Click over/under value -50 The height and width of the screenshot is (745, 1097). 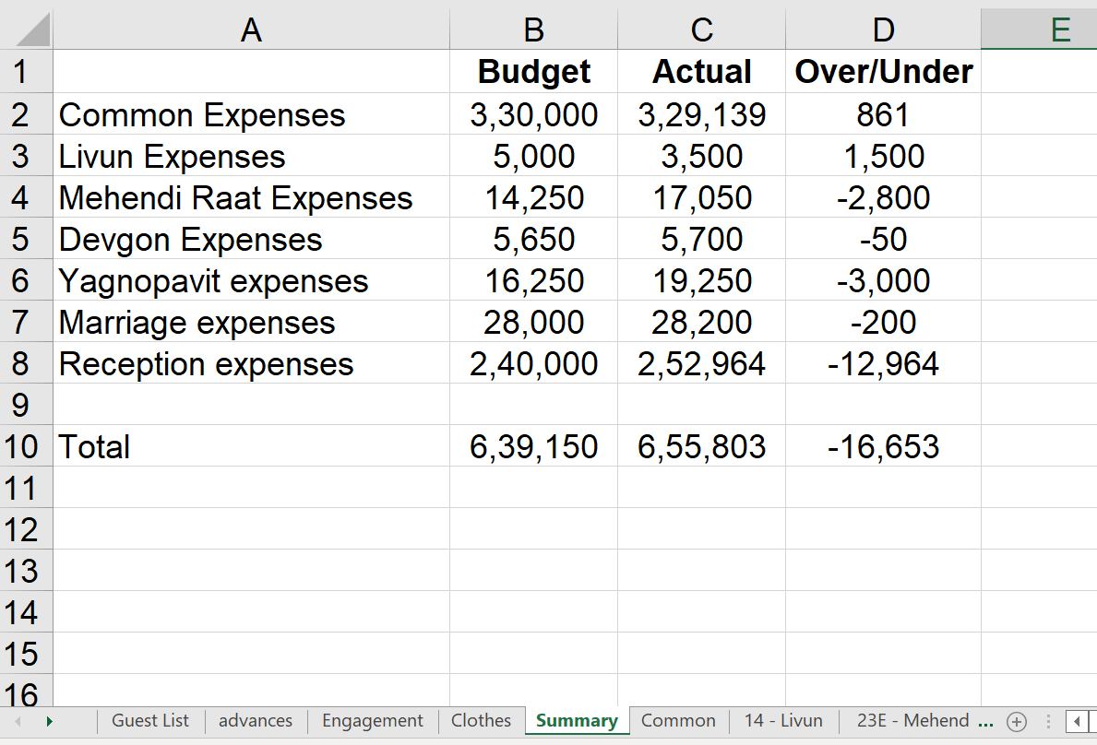pyautogui.click(x=884, y=238)
